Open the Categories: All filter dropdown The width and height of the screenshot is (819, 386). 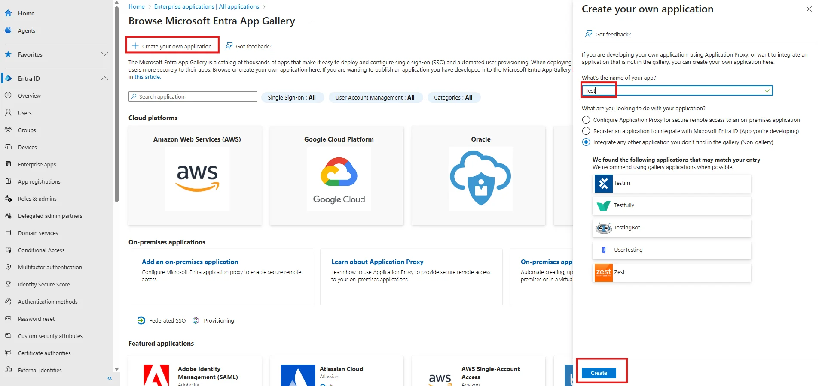pos(453,97)
